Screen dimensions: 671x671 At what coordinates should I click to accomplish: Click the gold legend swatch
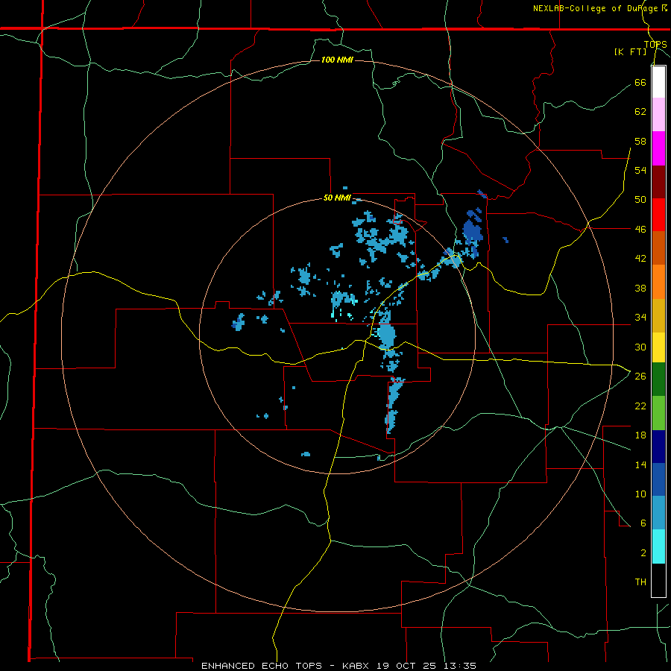[658, 315]
